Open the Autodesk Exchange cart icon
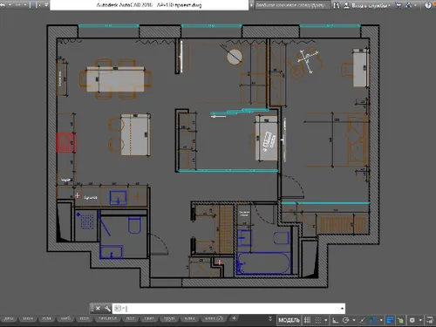The height and width of the screenshot is (327, 436). click(x=399, y=5)
